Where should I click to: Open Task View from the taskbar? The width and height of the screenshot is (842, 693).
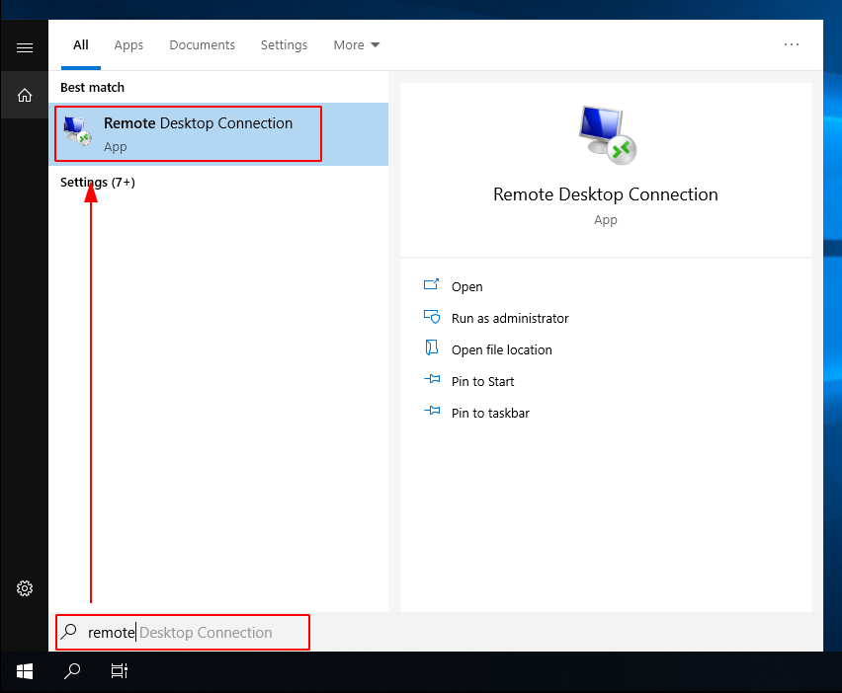(x=120, y=671)
